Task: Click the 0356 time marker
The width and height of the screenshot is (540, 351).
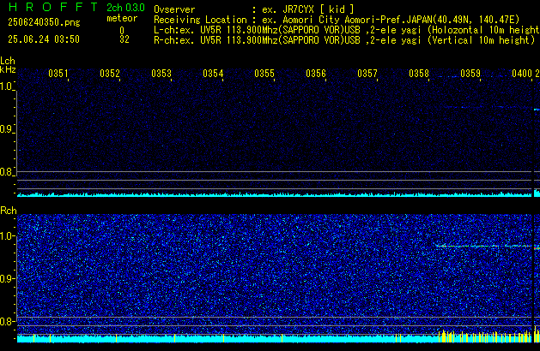Action: [x=316, y=74]
